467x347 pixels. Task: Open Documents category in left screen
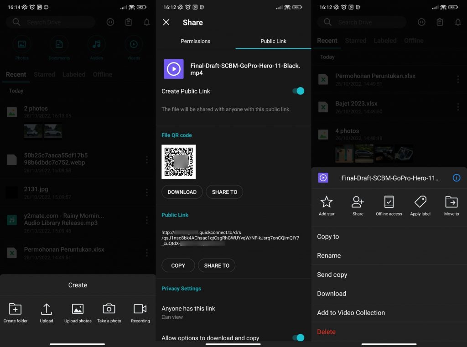59,48
